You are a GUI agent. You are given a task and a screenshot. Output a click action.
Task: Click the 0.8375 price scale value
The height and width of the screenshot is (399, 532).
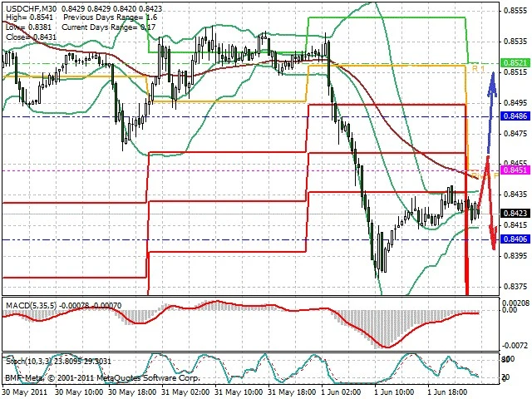point(515,287)
